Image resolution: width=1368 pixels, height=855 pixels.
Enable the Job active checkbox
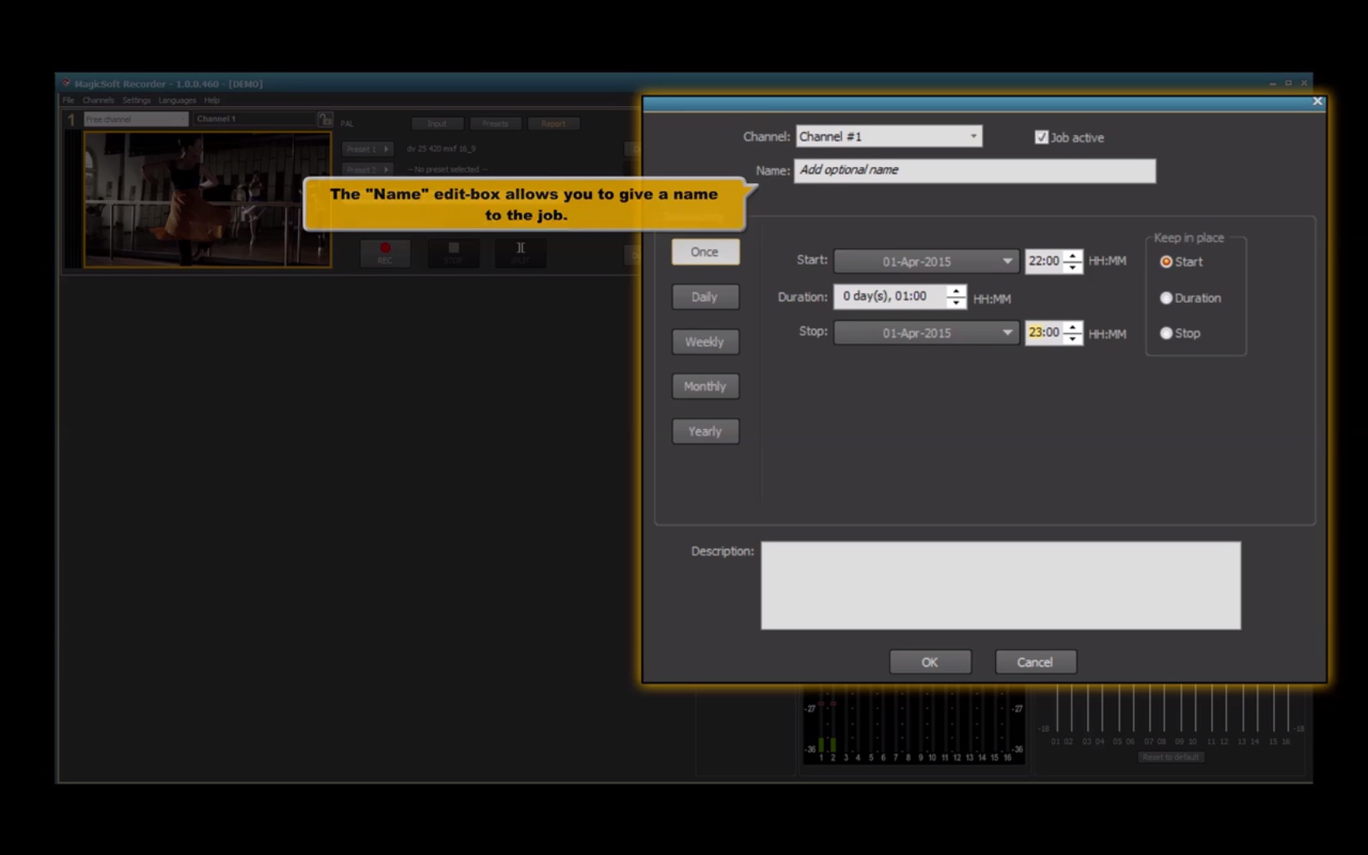click(x=1041, y=137)
